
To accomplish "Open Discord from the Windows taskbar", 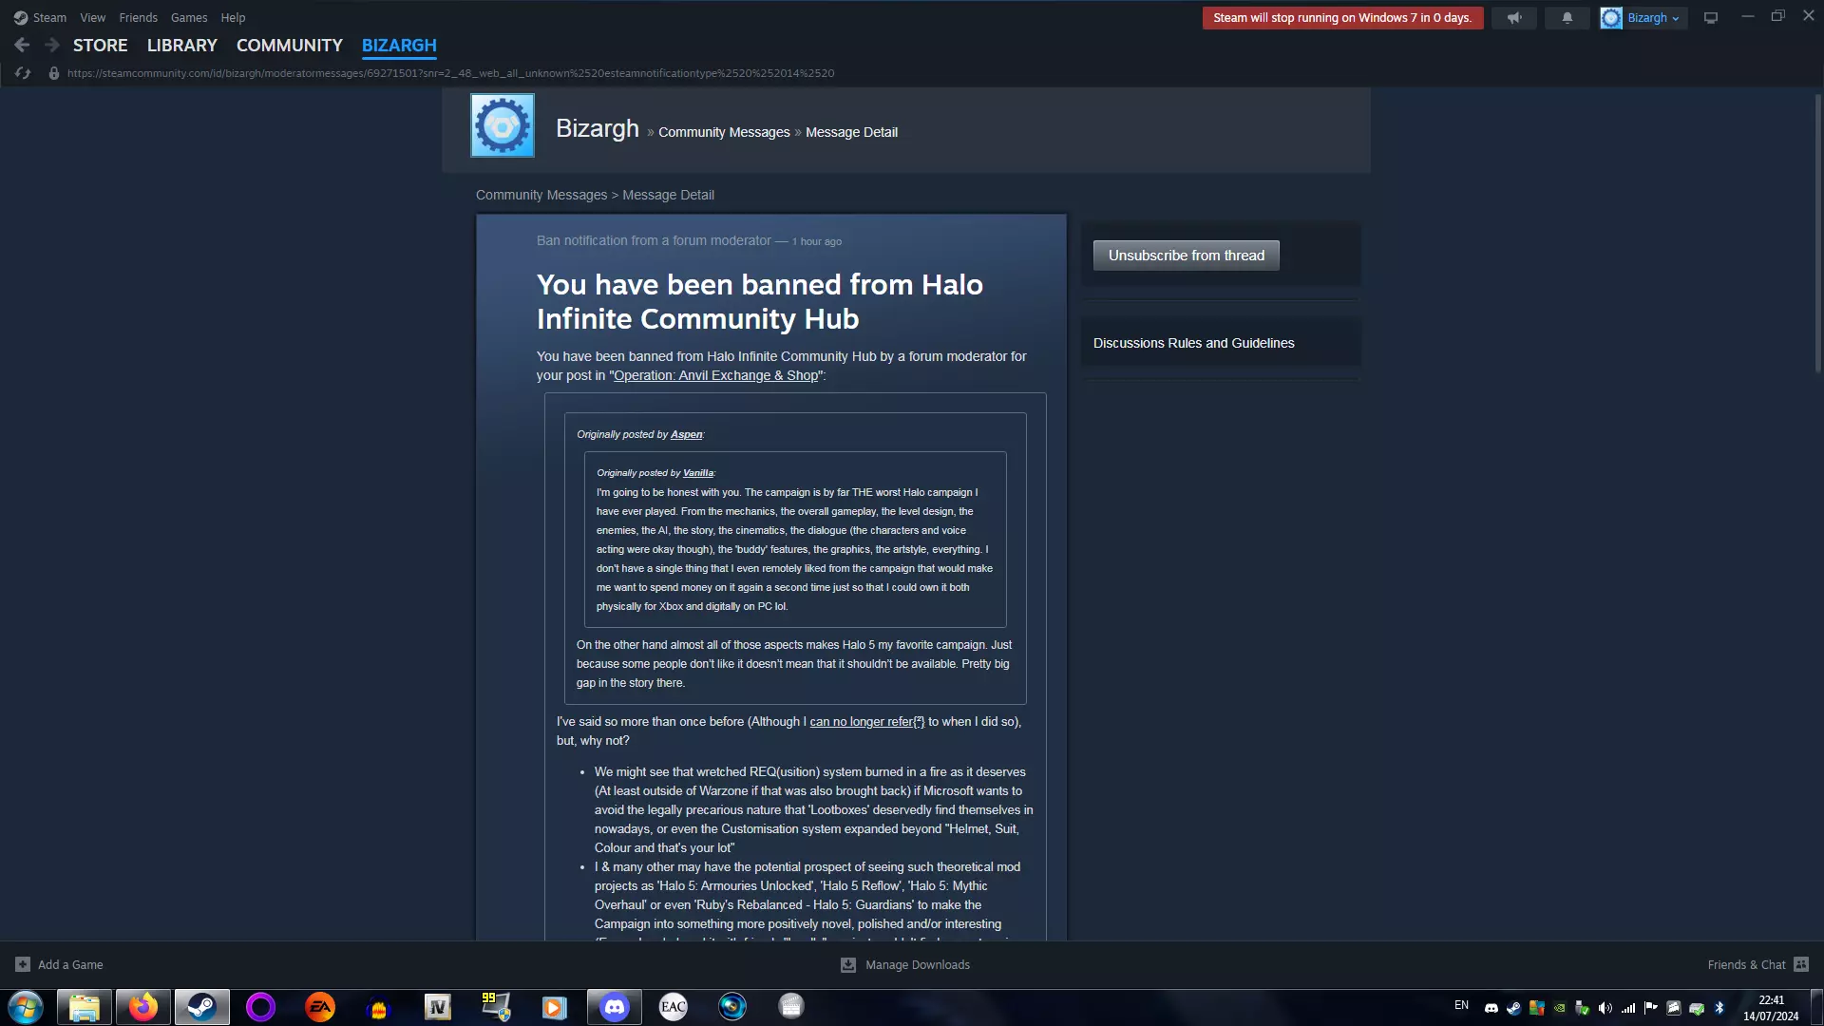I will [x=614, y=1007].
